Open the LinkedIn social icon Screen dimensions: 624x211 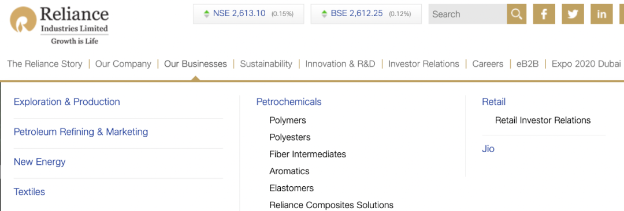click(x=601, y=14)
